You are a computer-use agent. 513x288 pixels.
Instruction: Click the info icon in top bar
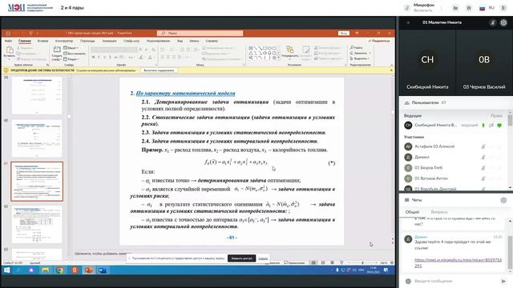469,8
